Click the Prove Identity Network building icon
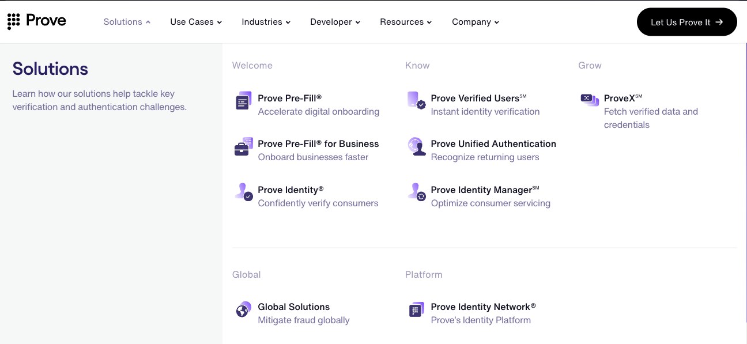The width and height of the screenshot is (747, 344). 416,309
